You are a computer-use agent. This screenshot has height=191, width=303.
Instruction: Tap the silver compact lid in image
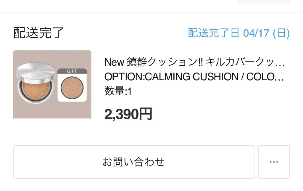point(36,72)
